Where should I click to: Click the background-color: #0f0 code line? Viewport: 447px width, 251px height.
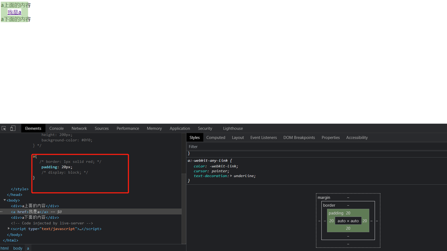tap(67, 140)
